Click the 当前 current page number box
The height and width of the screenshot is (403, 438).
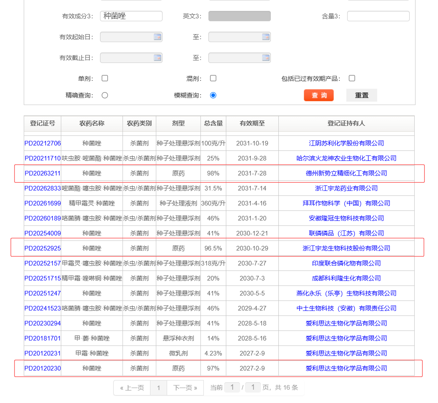coord(232,387)
